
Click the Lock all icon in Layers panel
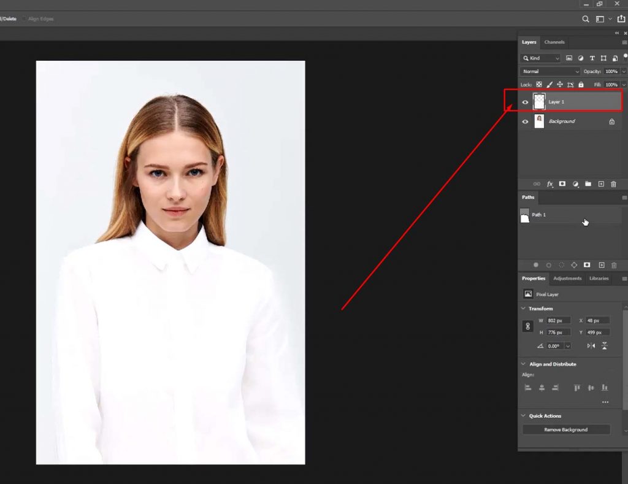(x=581, y=85)
